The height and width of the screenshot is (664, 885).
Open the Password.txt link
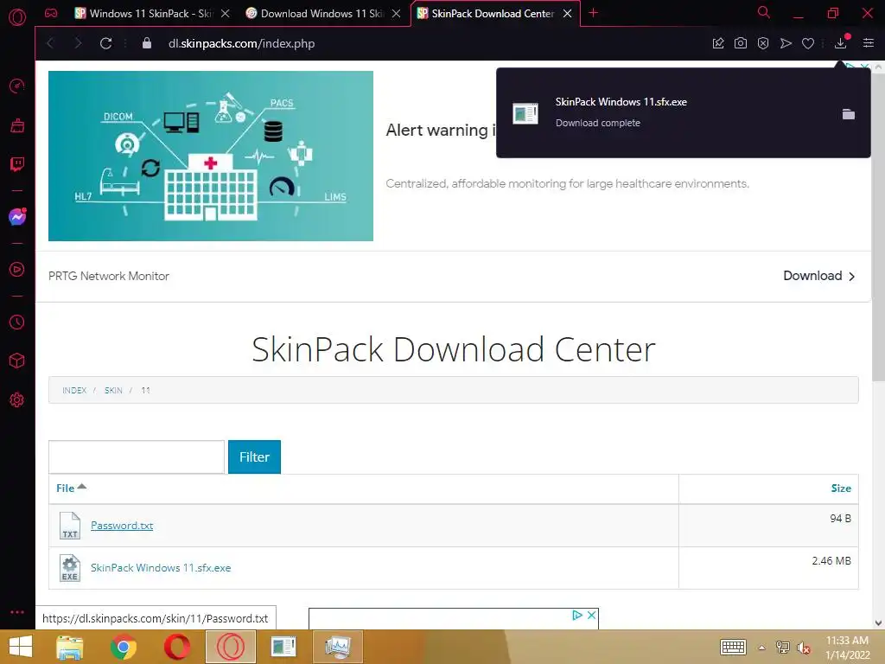click(x=122, y=525)
